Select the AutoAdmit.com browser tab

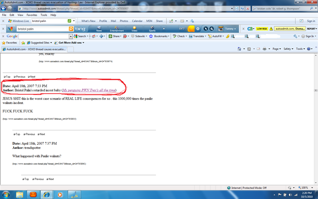(34, 49)
